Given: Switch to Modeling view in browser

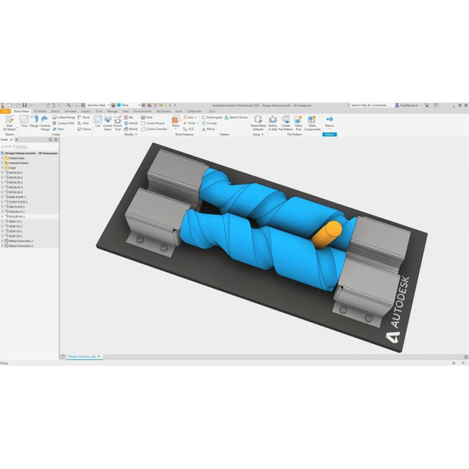Looking at the screenshot, I should tap(21, 146).
